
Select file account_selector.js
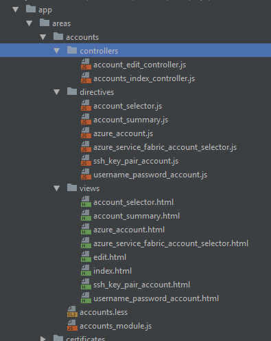click(128, 106)
